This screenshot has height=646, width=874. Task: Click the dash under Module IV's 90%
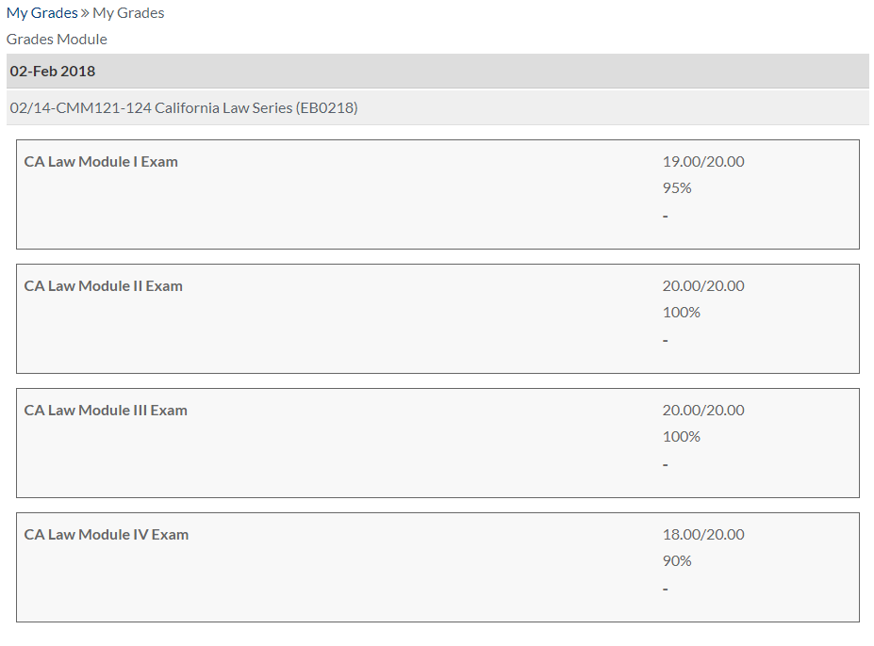(666, 589)
